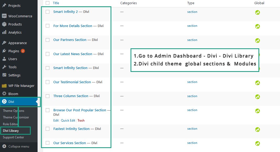This screenshot has height=152, width=280.
Task: Check the Our Latest News Section checkbox
Action: 48,54
